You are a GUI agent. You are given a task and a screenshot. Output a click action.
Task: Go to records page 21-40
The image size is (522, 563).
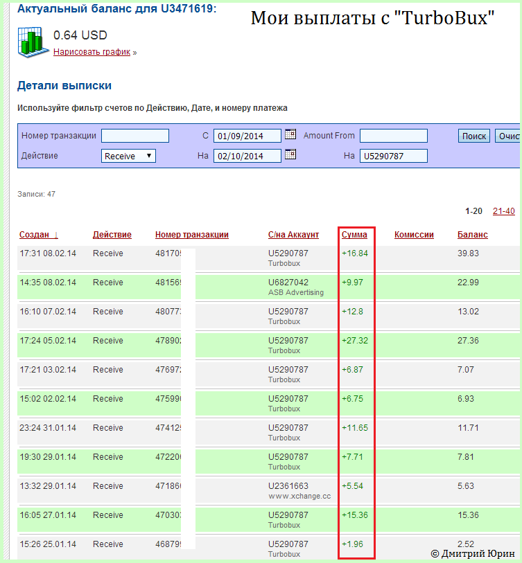[x=504, y=211]
